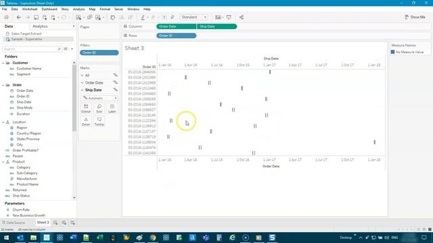The image size is (433, 243).
Task: Click the presentation mode icon
Action: [229, 18]
